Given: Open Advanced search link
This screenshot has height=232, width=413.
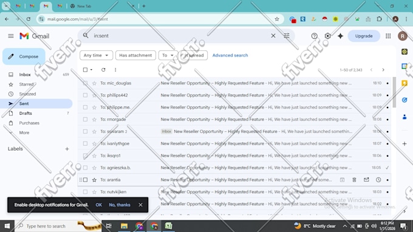Looking at the screenshot, I should pos(230,55).
